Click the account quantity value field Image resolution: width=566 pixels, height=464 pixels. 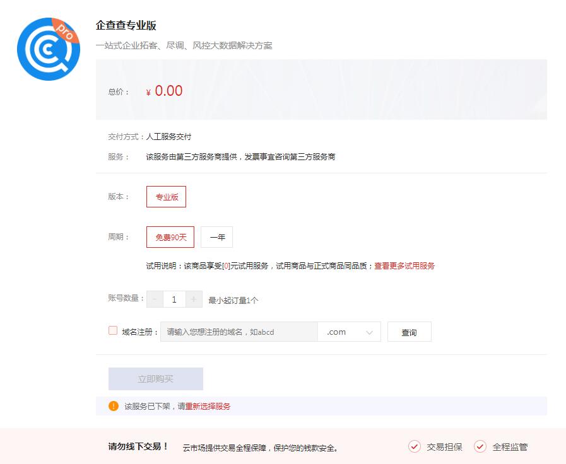174,299
